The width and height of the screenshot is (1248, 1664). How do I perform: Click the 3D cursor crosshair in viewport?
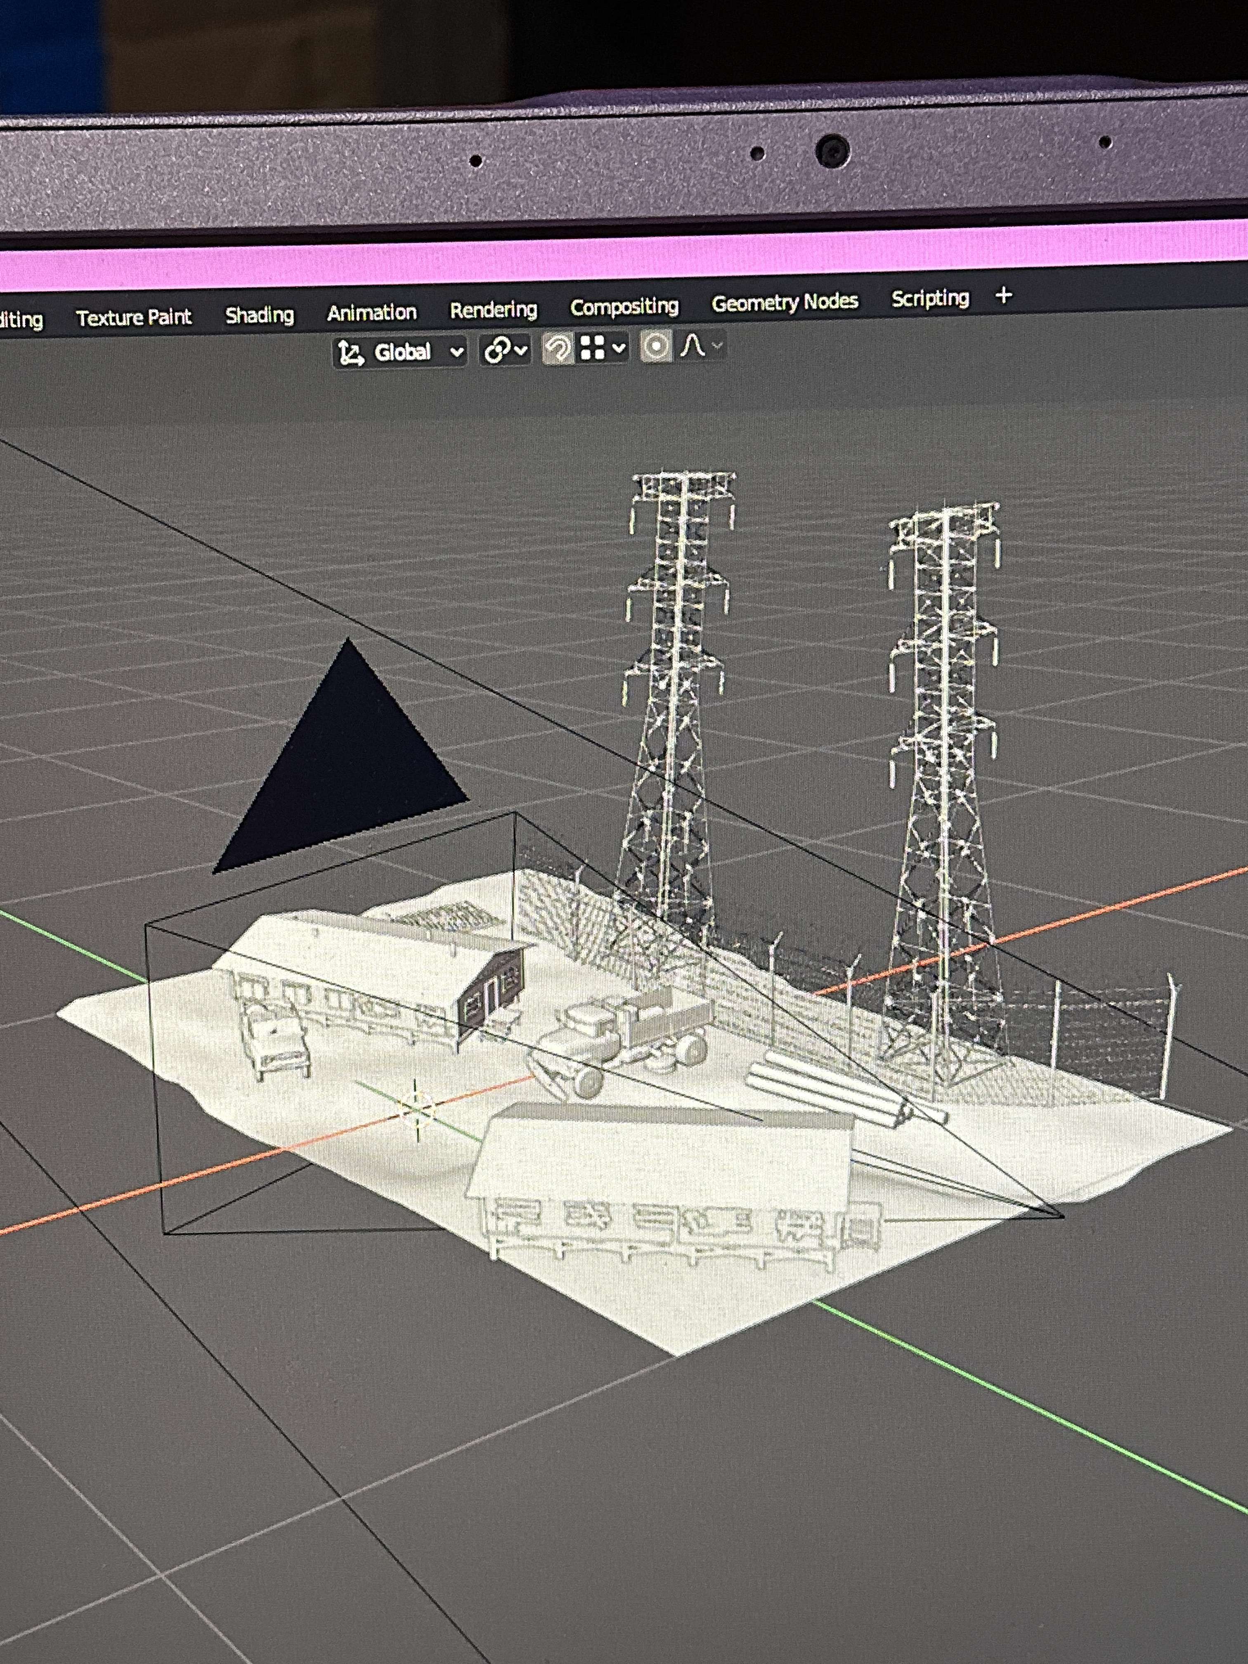[416, 1107]
